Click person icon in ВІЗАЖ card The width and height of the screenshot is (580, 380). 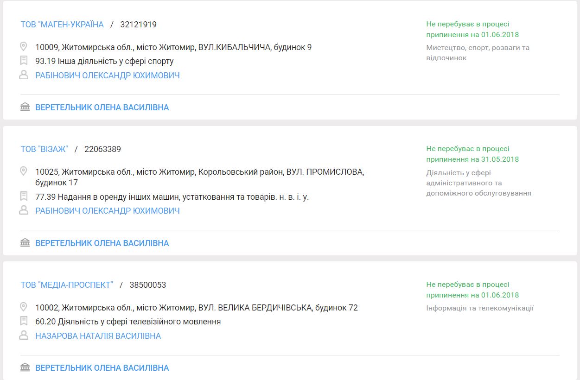coord(24,210)
